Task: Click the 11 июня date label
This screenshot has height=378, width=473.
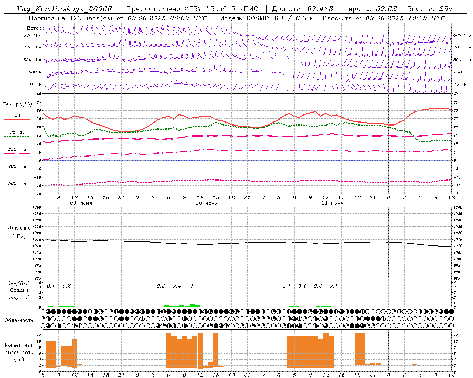Action: click(x=332, y=203)
